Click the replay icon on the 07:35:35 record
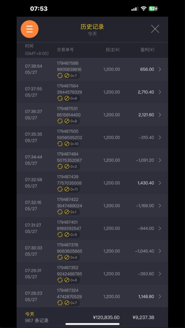Viewport: 185px width, 328px height. click(x=60, y=144)
